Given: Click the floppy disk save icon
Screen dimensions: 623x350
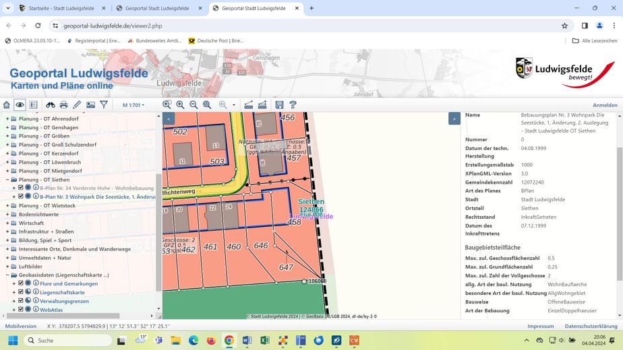Looking at the screenshot, I should pyautogui.click(x=279, y=105).
